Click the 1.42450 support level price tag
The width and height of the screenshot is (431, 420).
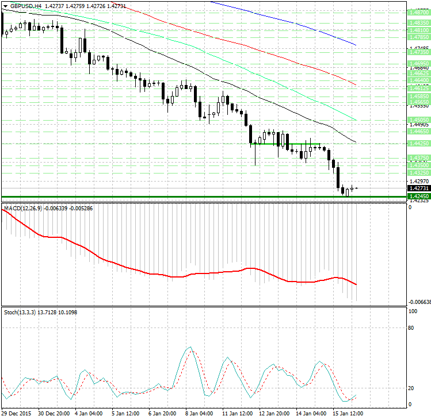pyautogui.click(x=419, y=196)
